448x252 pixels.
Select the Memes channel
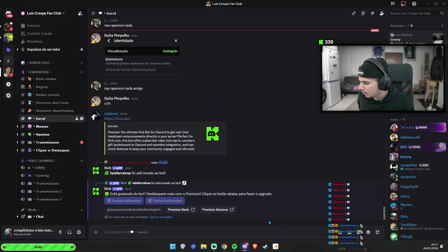(52, 127)
